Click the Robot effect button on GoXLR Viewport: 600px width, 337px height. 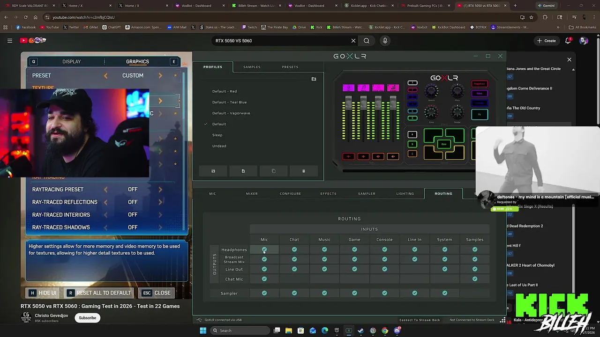click(480, 93)
